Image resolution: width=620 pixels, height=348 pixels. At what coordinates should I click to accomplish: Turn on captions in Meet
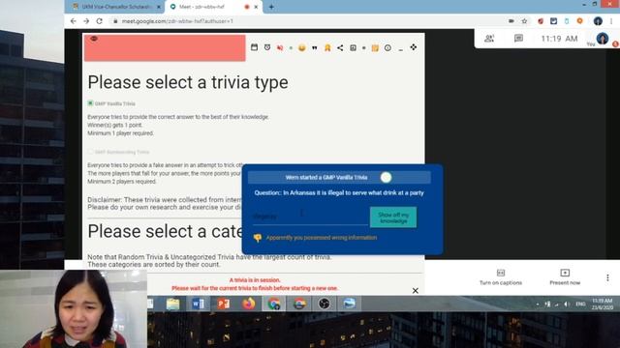point(501,277)
